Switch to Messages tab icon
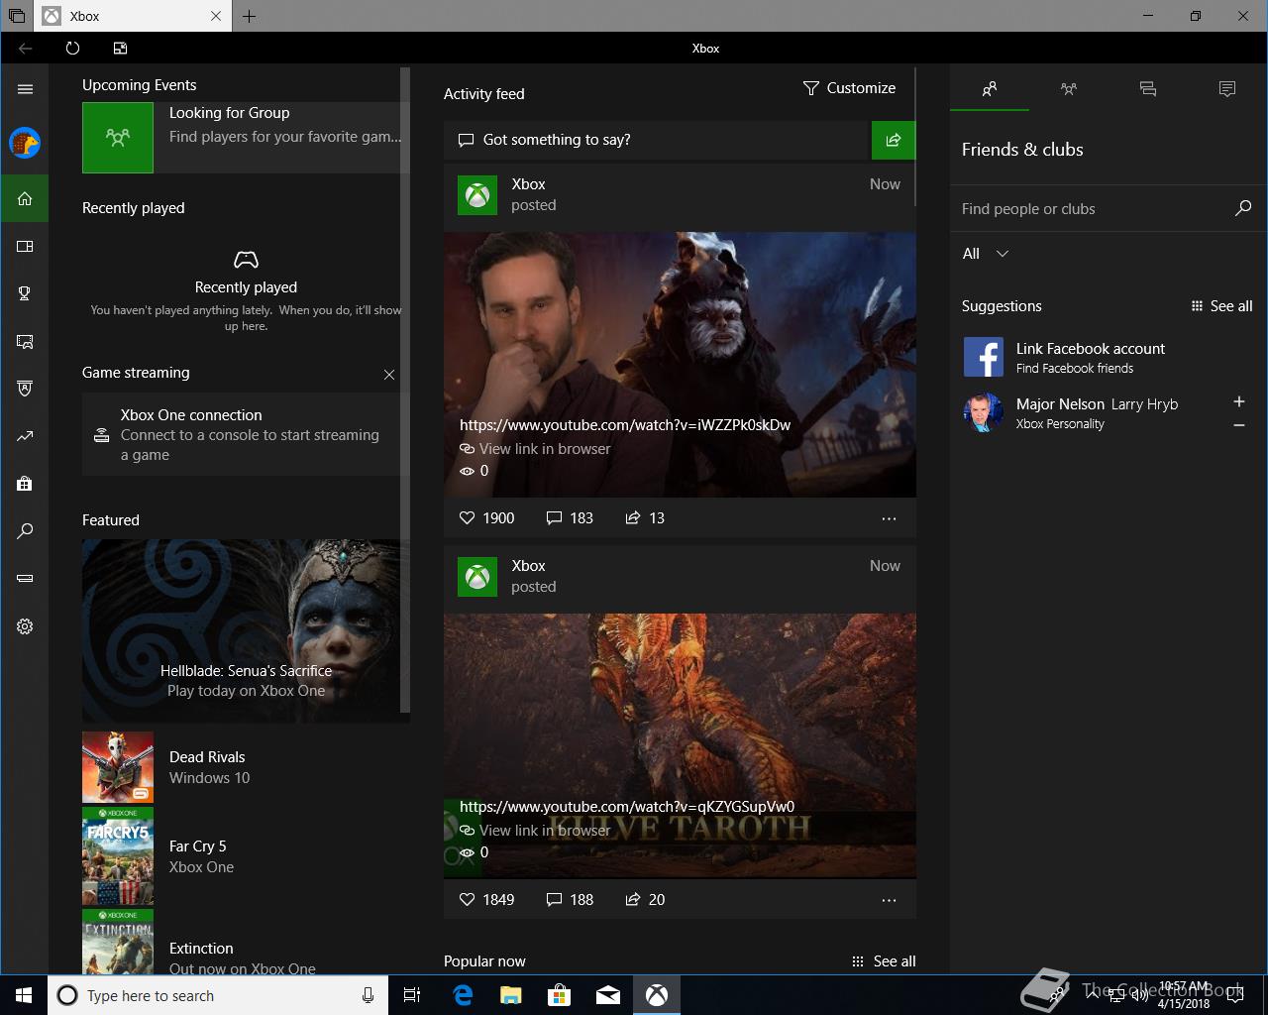 [x=1148, y=89]
